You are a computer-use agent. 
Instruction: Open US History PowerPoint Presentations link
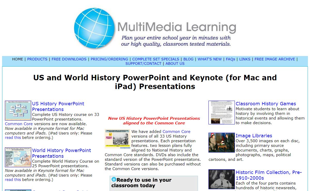(x=58, y=106)
